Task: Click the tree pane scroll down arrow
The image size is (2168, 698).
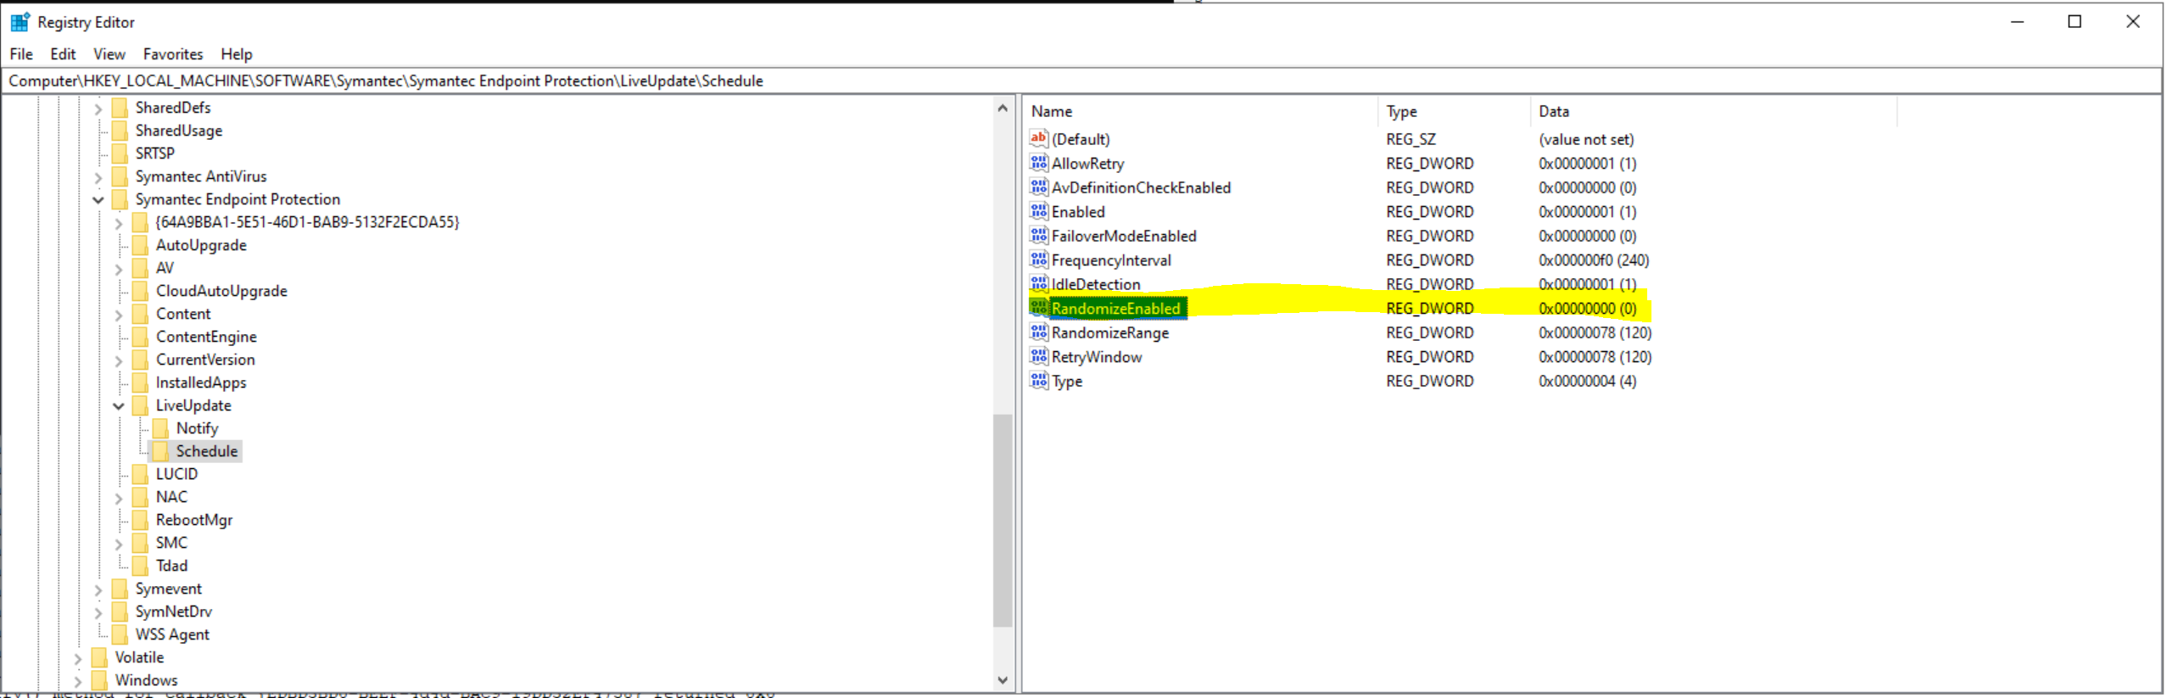Action: tap(1003, 680)
